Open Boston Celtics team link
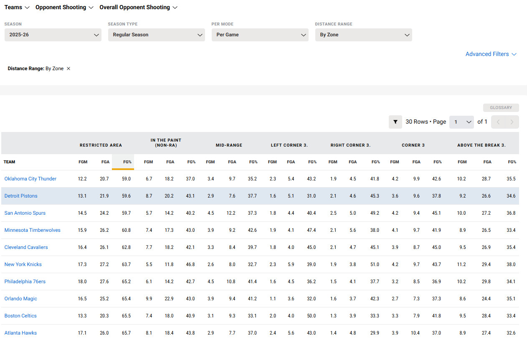The height and width of the screenshot is (340, 527). (20, 316)
